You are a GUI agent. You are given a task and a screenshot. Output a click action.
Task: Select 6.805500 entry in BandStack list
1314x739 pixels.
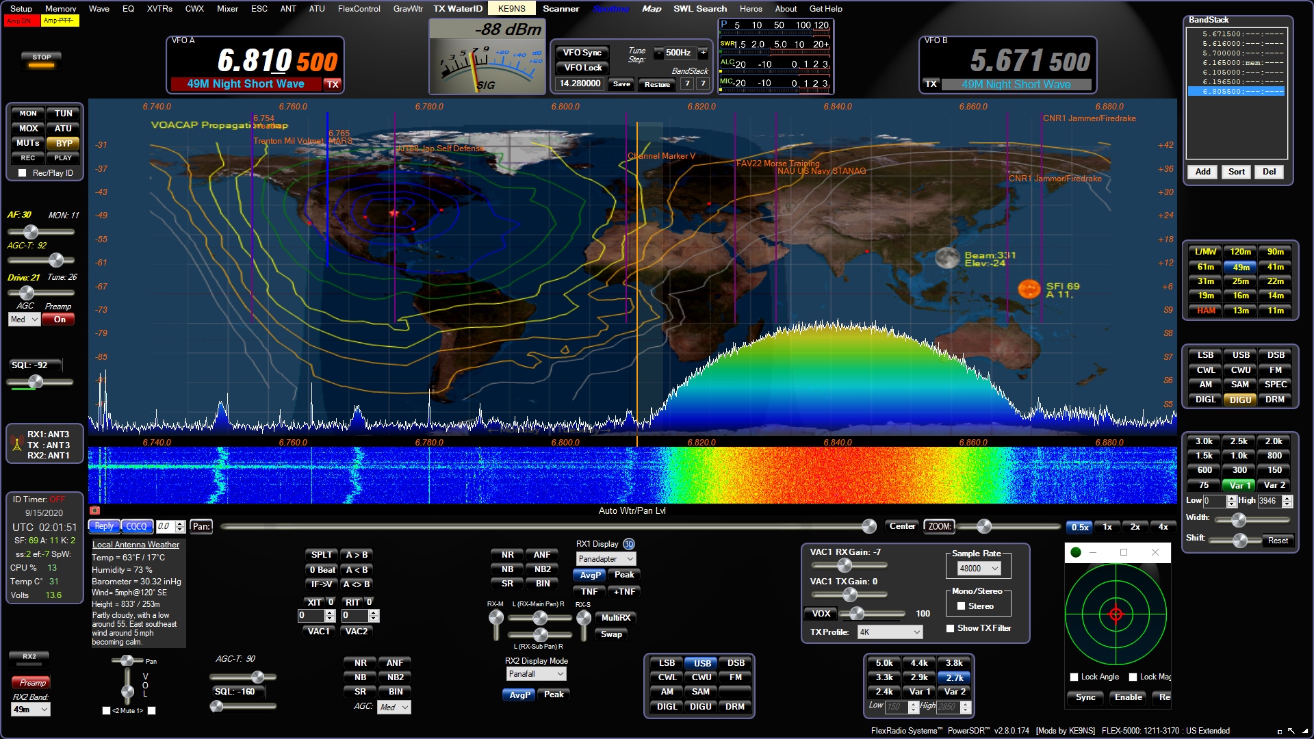1236,91
